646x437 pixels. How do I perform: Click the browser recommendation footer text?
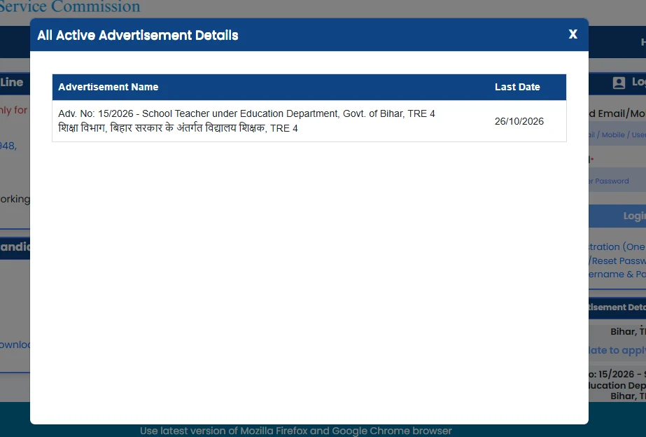click(296, 431)
